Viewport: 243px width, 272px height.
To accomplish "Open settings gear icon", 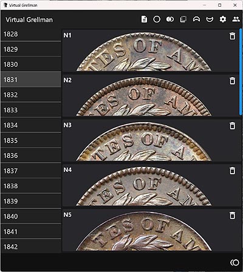I will click(223, 19).
